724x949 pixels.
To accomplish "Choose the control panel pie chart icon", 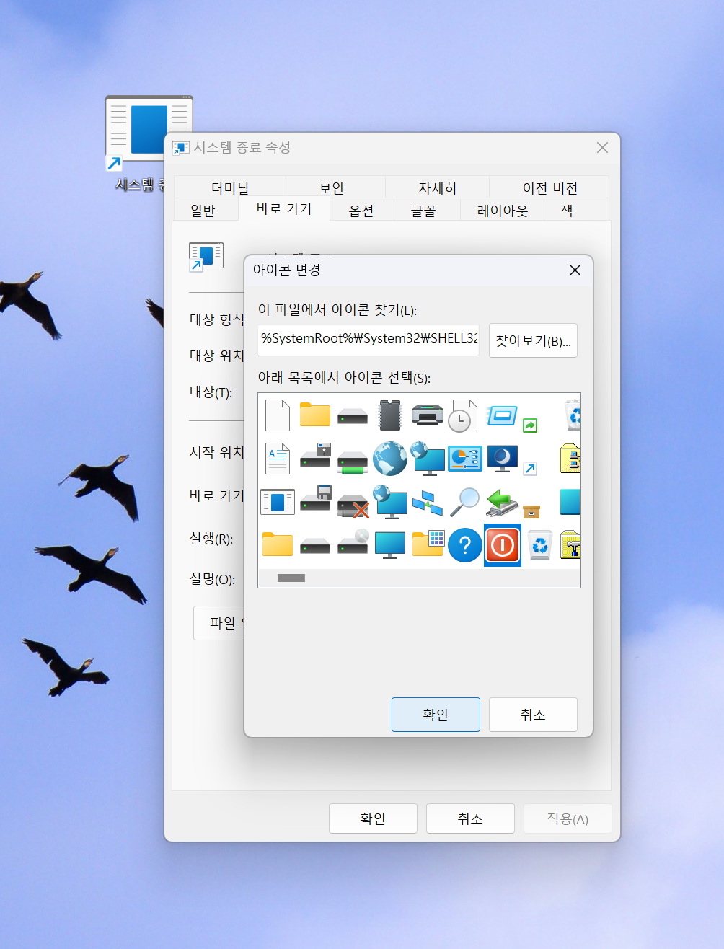I will coord(465,459).
